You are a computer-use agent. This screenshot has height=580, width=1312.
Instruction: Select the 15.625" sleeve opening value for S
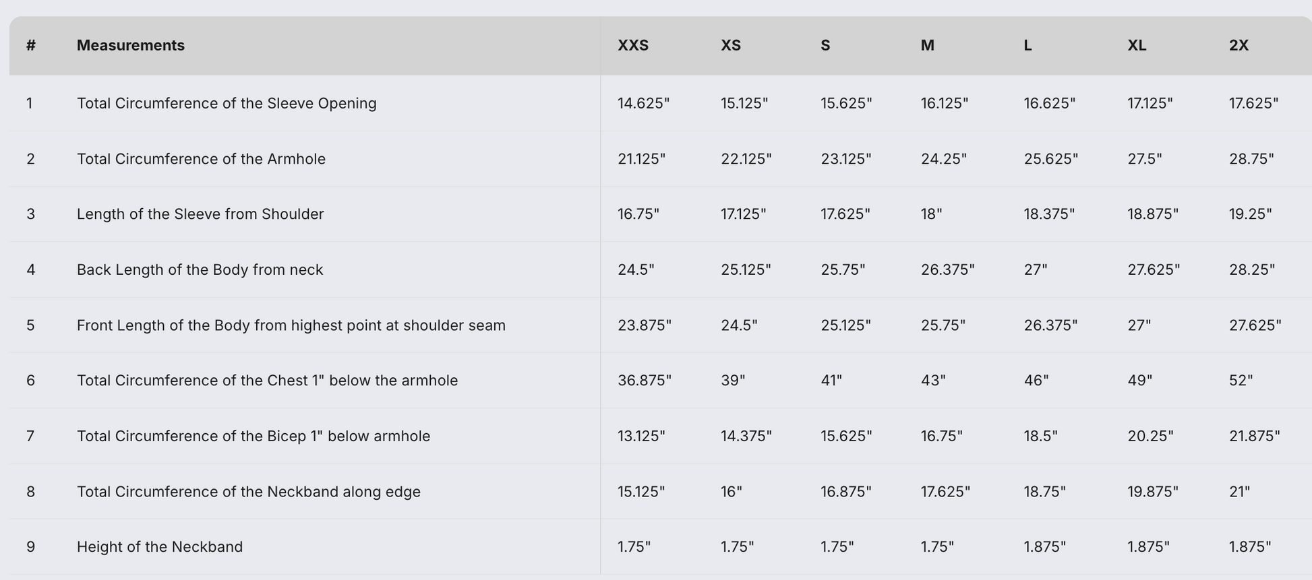(x=846, y=103)
